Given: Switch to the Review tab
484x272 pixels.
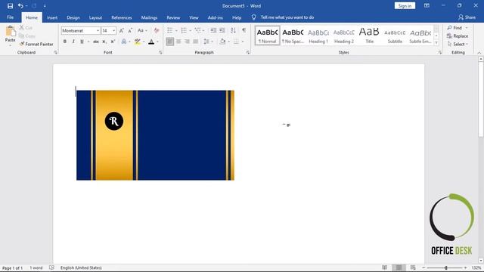Looking at the screenshot, I should 173,17.
